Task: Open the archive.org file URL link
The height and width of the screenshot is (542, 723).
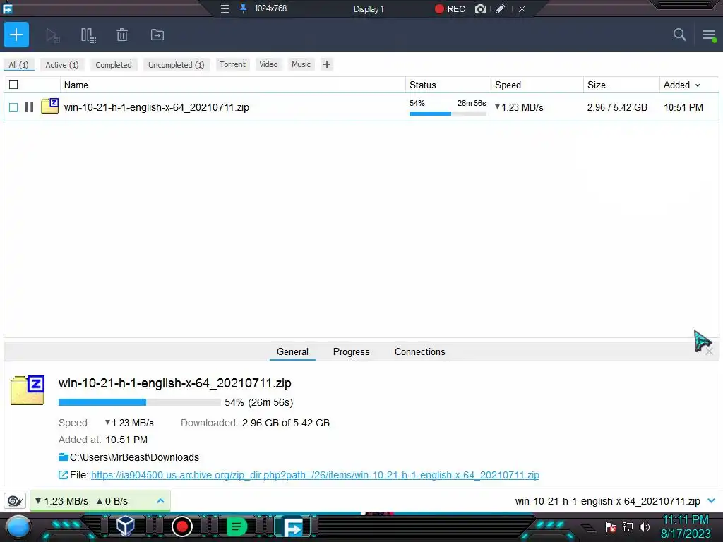Action: 315,475
